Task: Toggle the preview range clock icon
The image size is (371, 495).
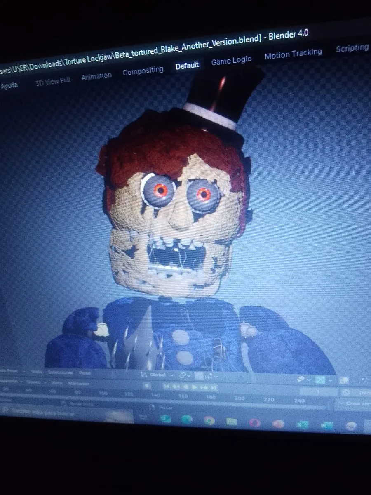Action: point(346,393)
